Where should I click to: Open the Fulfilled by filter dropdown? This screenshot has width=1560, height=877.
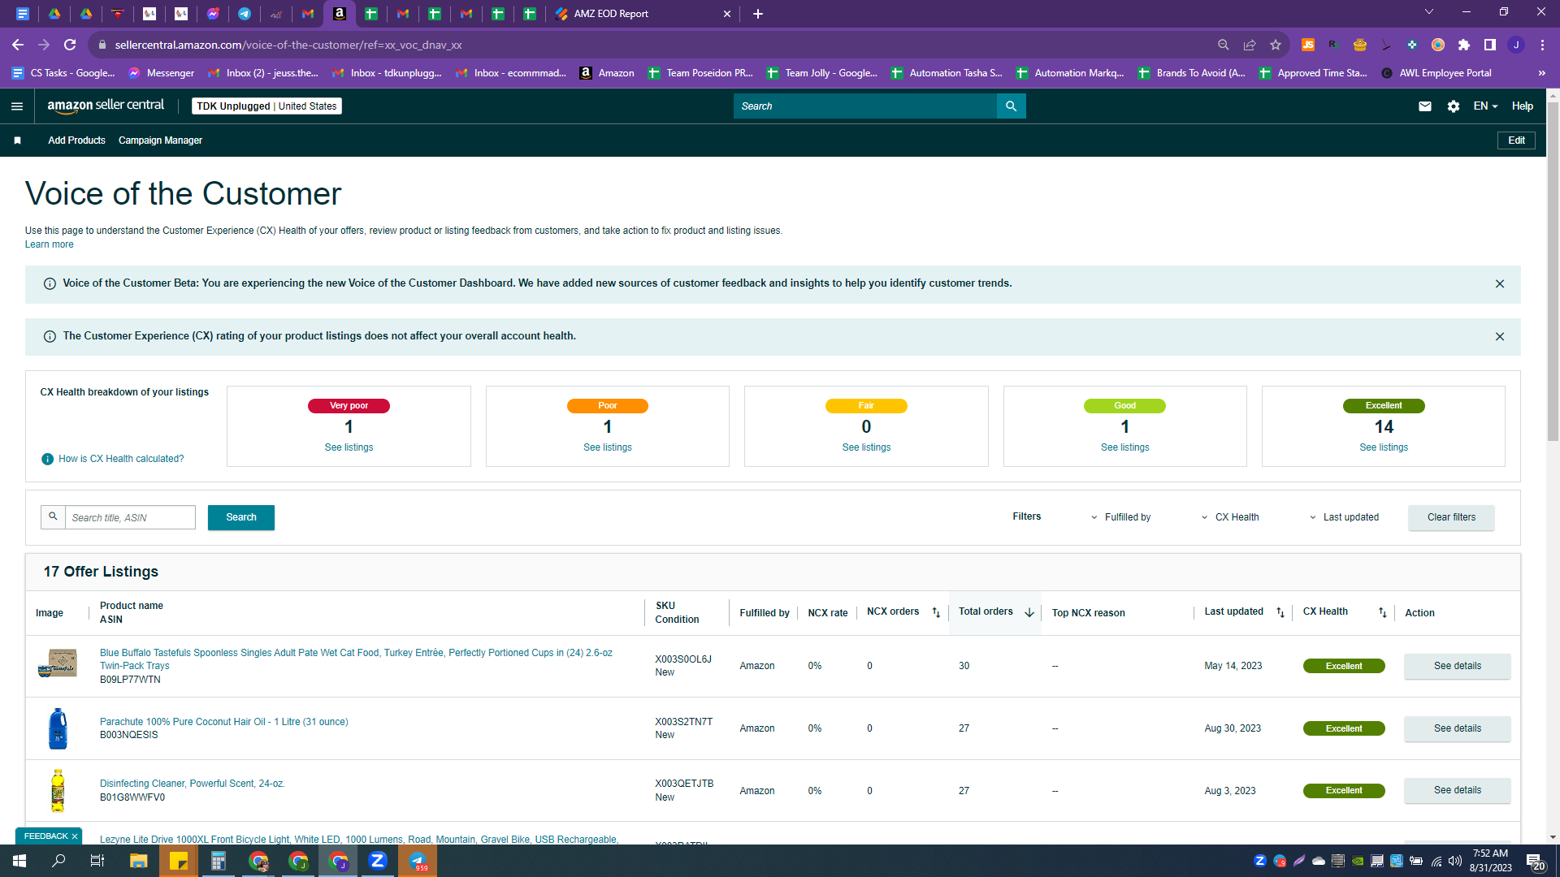1121,517
